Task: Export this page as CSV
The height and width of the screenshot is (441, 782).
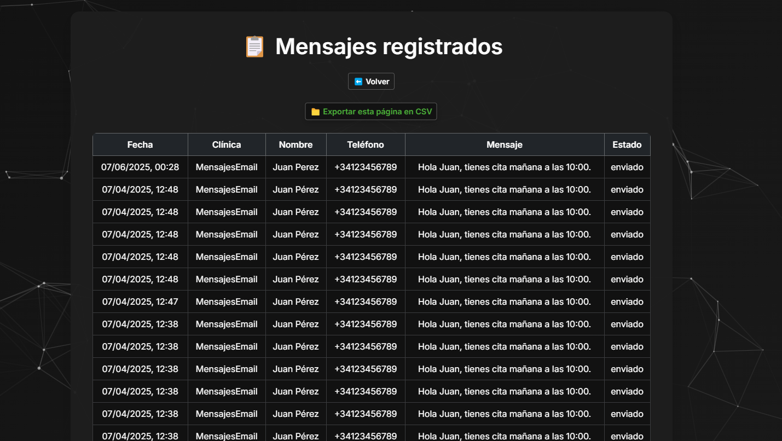Action: (371, 111)
